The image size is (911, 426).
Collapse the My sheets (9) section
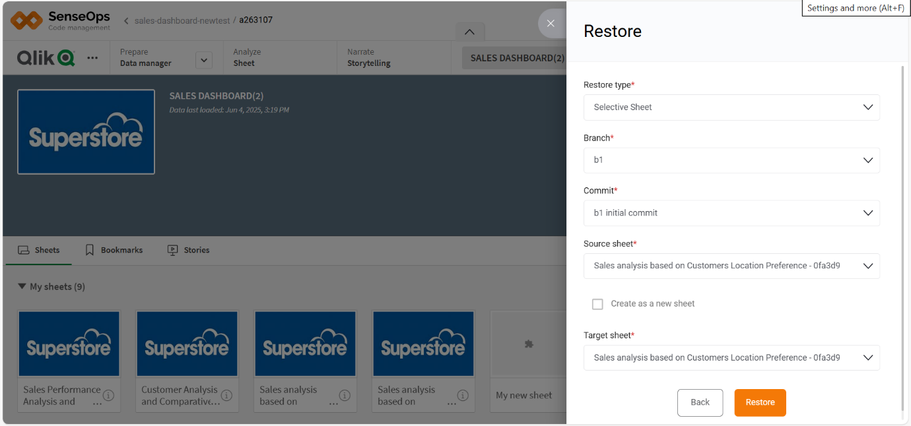[x=22, y=287]
